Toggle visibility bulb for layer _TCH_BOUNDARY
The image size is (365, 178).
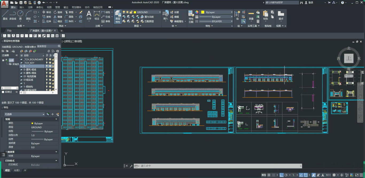pos(47,59)
